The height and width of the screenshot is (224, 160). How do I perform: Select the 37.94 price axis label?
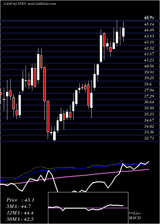pos(149,90)
